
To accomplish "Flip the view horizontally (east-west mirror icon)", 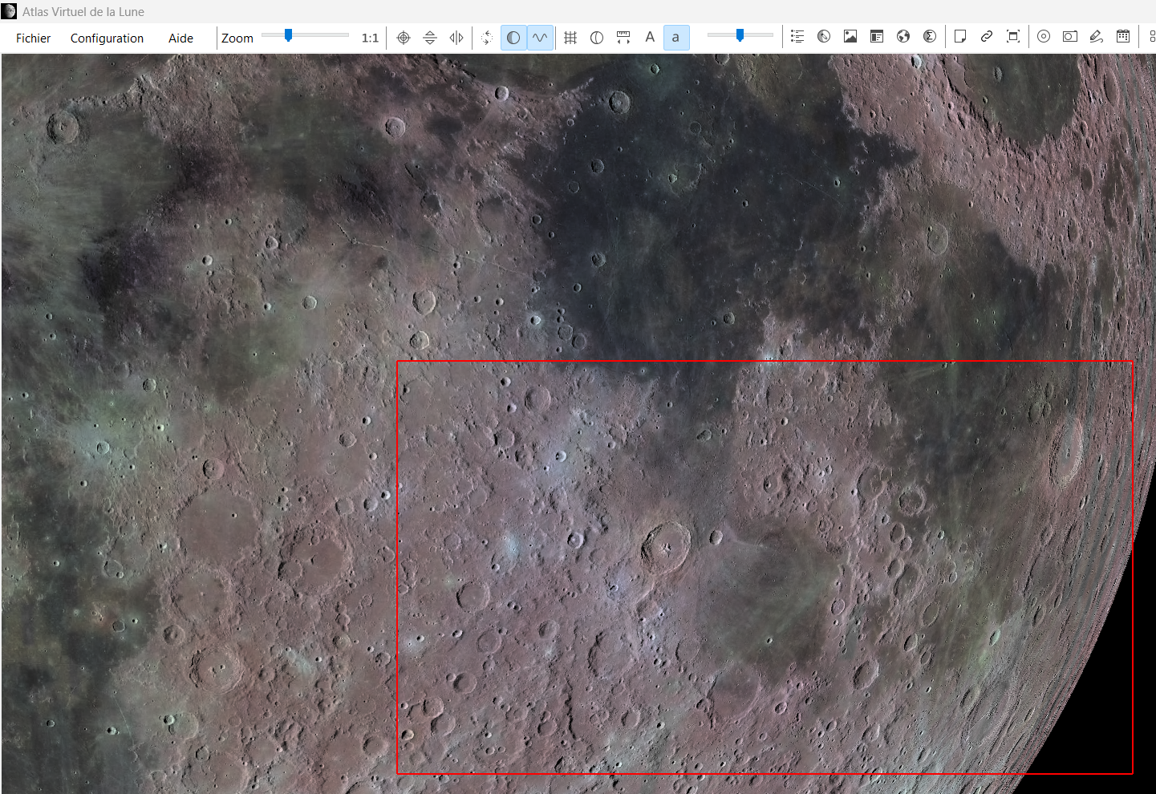I will tap(456, 38).
